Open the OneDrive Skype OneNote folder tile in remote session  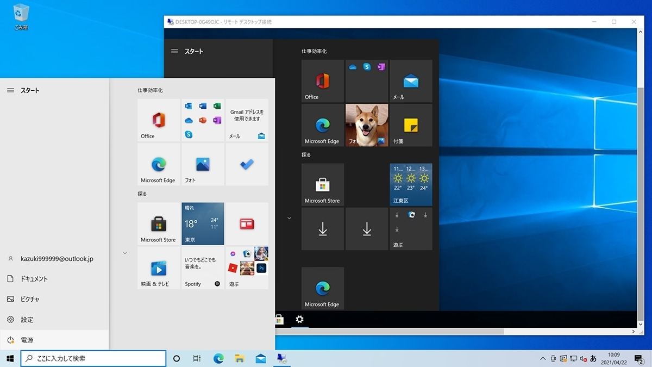click(367, 81)
